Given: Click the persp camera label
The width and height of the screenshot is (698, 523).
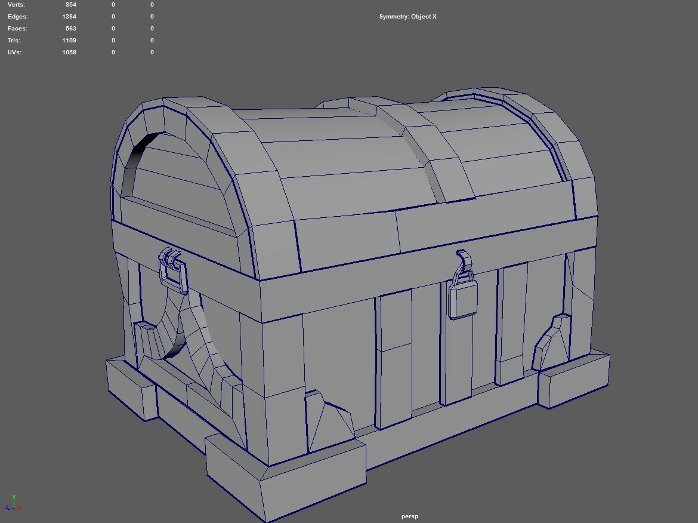Looking at the screenshot, I should click(x=410, y=515).
